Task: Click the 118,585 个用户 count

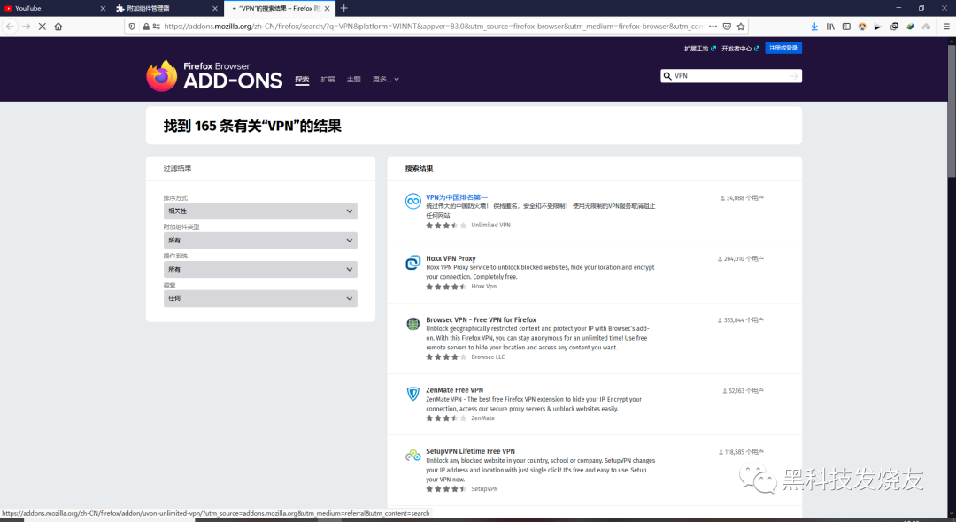Action: click(x=741, y=452)
